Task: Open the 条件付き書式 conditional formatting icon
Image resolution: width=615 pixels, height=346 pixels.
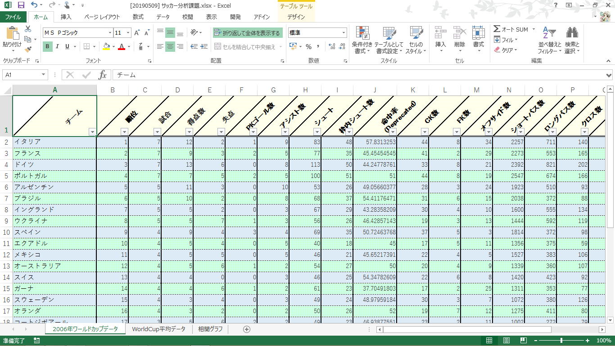Action: pos(362,34)
